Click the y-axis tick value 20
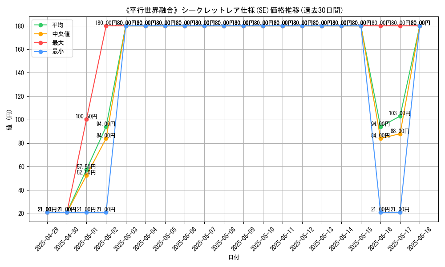445x267 pixels. pos(21,214)
